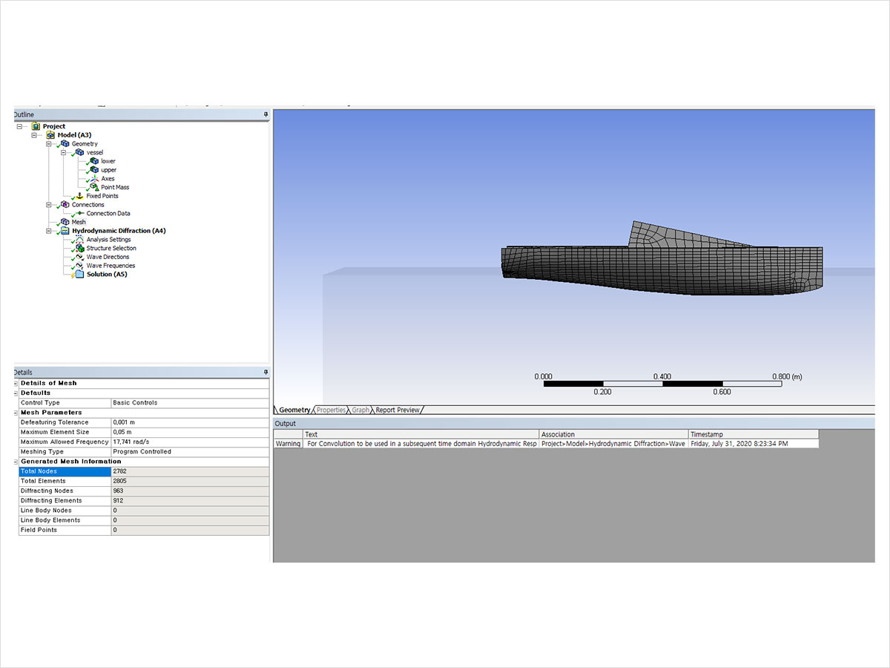Select Connection Data in the tree
The width and height of the screenshot is (890, 668).
point(108,214)
